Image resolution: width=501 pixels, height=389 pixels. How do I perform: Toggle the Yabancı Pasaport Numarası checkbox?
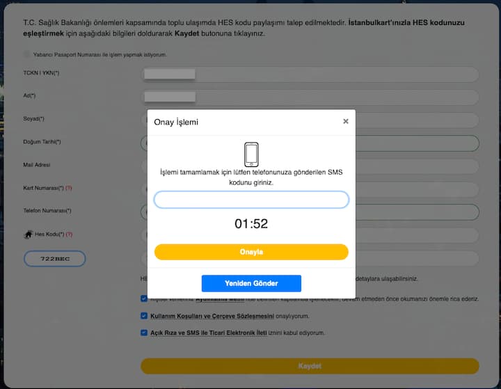point(27,54)
